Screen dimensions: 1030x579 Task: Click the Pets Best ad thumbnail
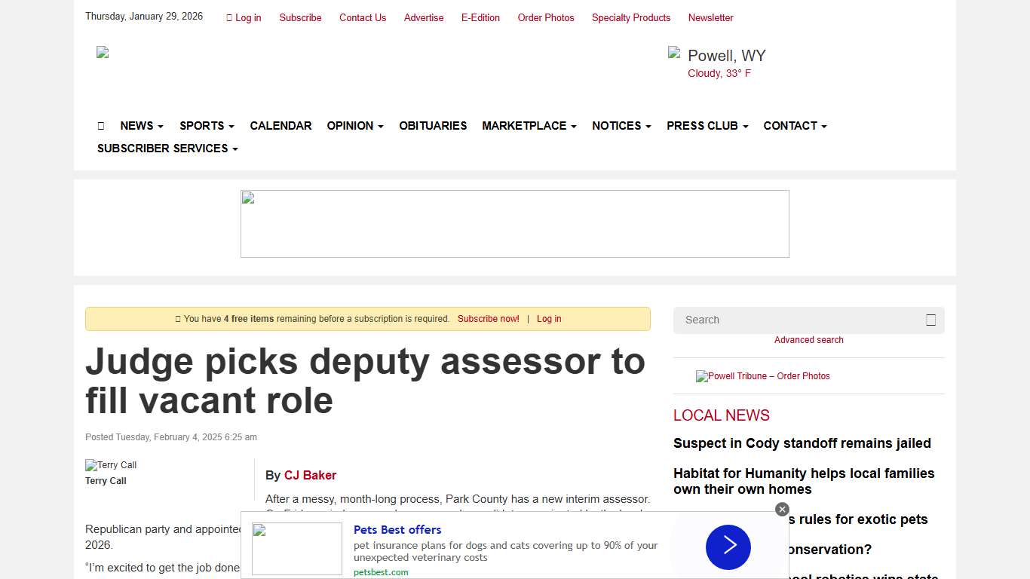(296, 549)
